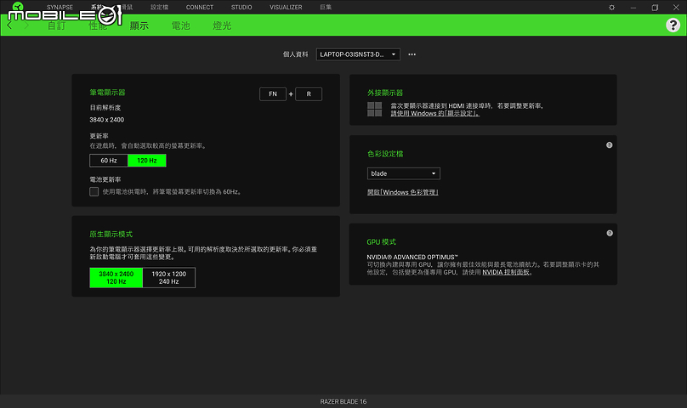Open the SYNAPSE menu tab
This screenshot has width=687, height=408.
click(60, 7)
